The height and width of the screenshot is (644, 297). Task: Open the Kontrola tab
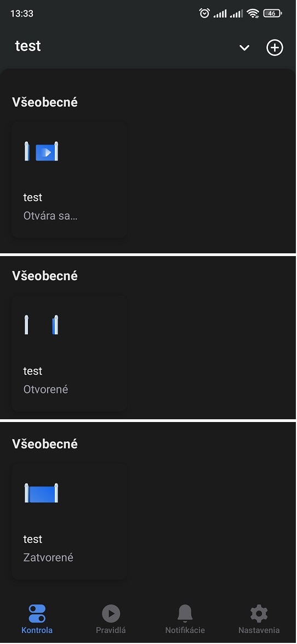coord(37,619)
